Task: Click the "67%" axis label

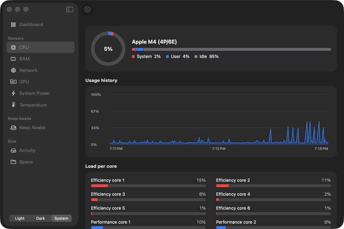Action: coord(95,111)
